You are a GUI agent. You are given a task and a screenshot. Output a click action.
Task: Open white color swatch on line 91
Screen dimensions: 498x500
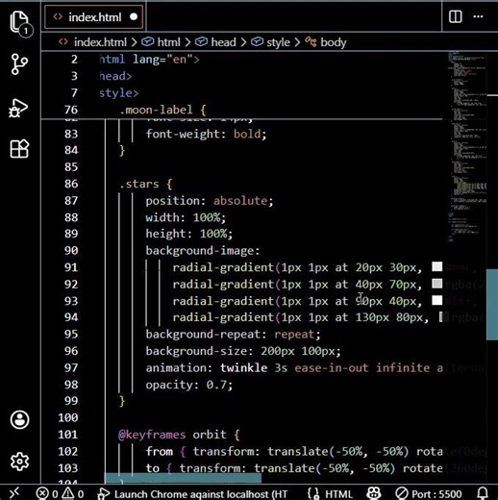(x=437, y=266)
